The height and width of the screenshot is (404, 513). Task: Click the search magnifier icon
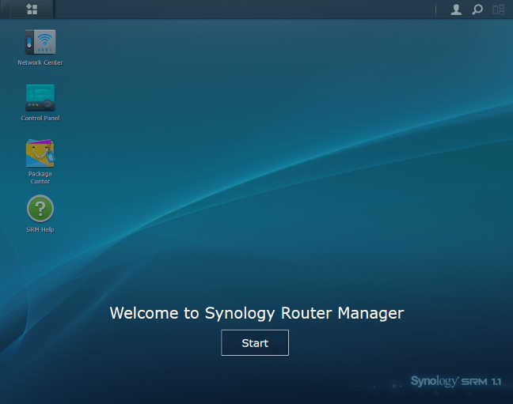[x=477, y=9]
